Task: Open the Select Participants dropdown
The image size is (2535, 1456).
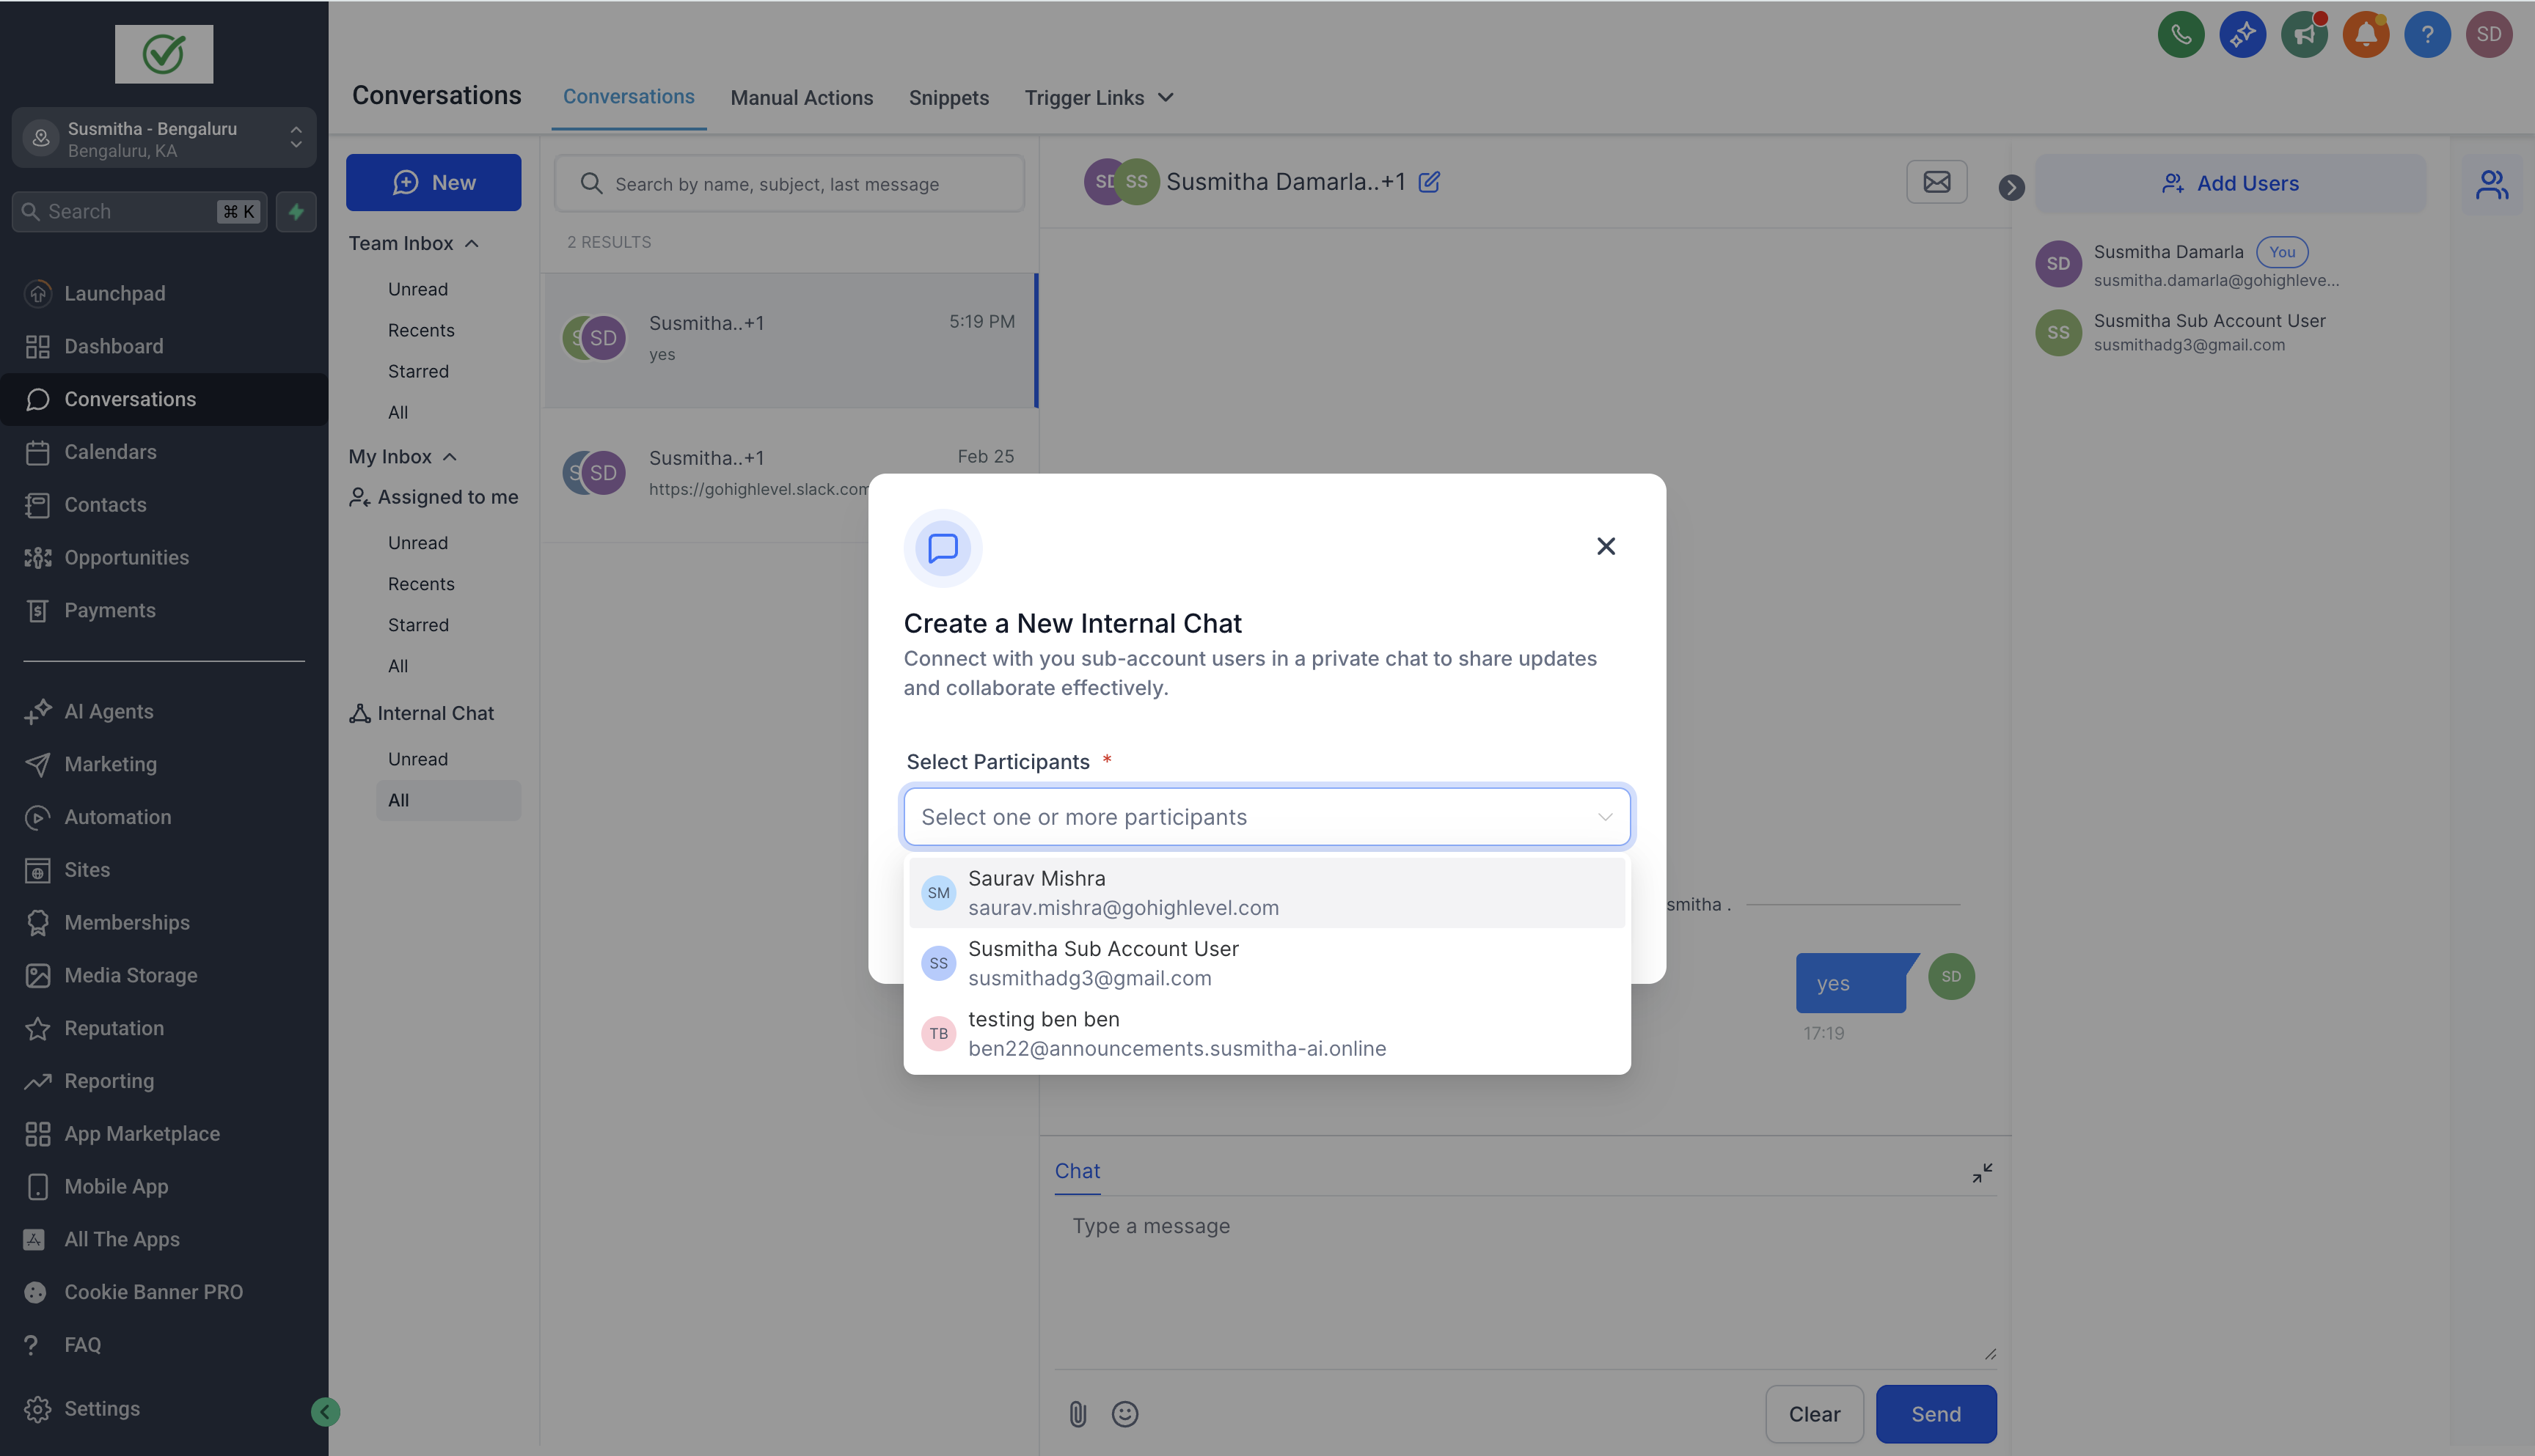Action: [1265, 817]
